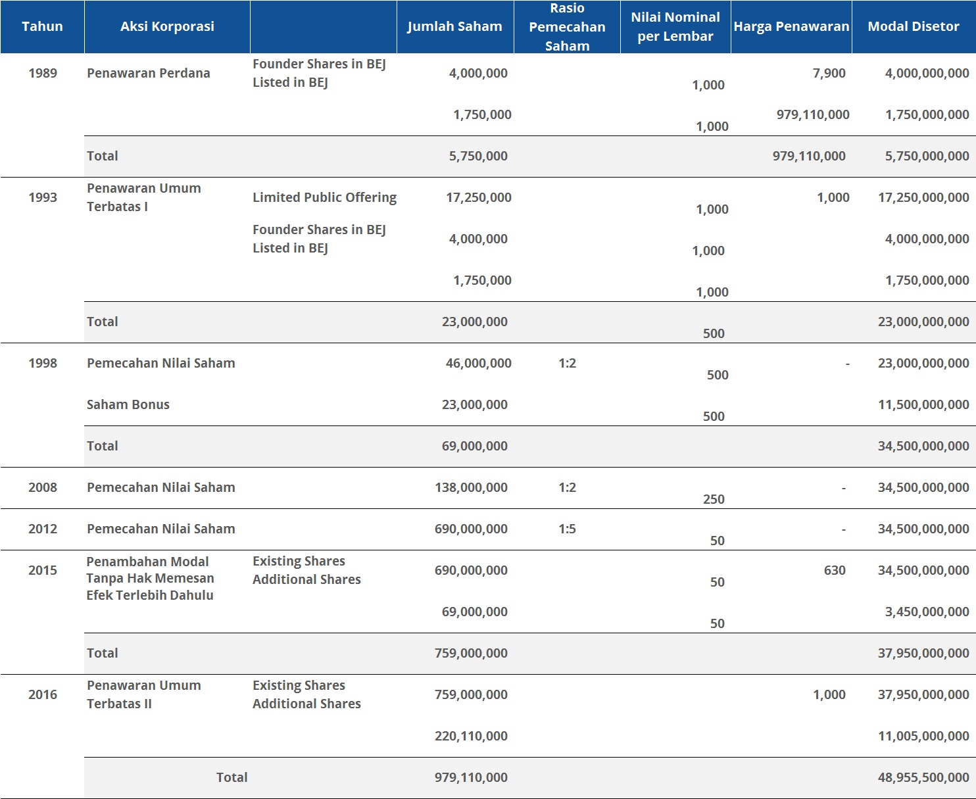Click the Tahun column header
Viewport: 976px width, 799px height.
click(42, 27)
